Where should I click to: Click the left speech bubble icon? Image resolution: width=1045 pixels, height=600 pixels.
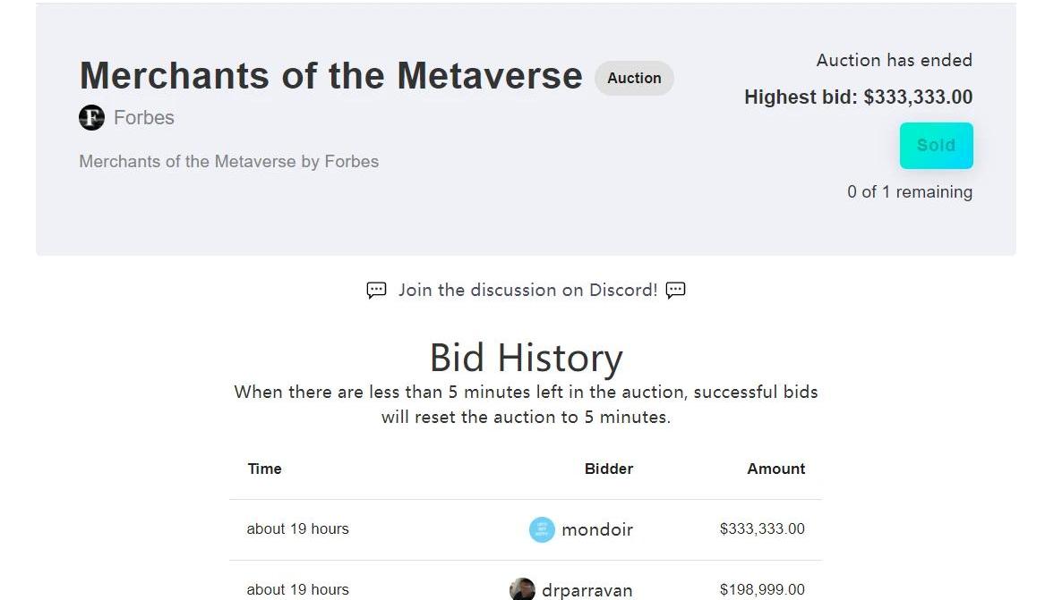376,290
